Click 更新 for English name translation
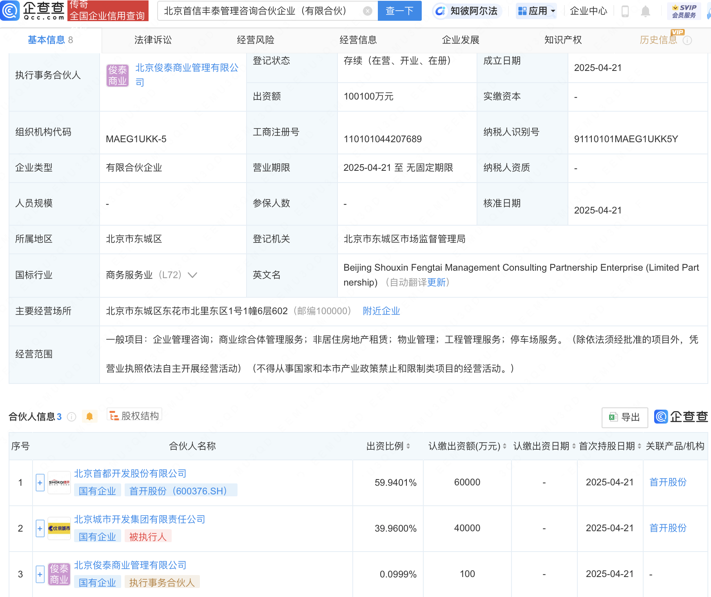This screenshot has width=711, height=597. [x=437, y=282]
